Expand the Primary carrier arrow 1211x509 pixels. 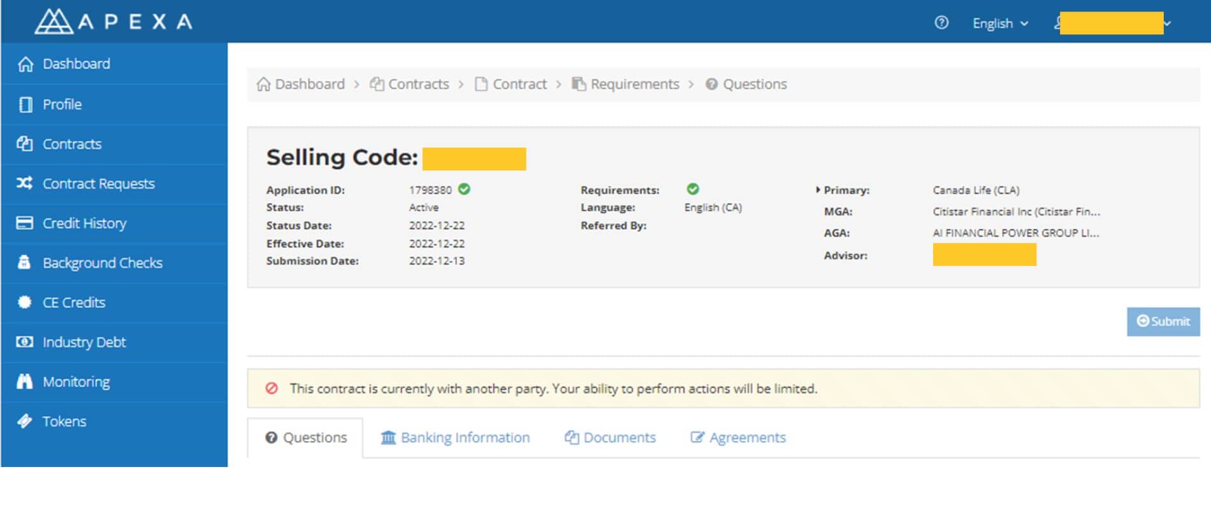tap(818, 190)
